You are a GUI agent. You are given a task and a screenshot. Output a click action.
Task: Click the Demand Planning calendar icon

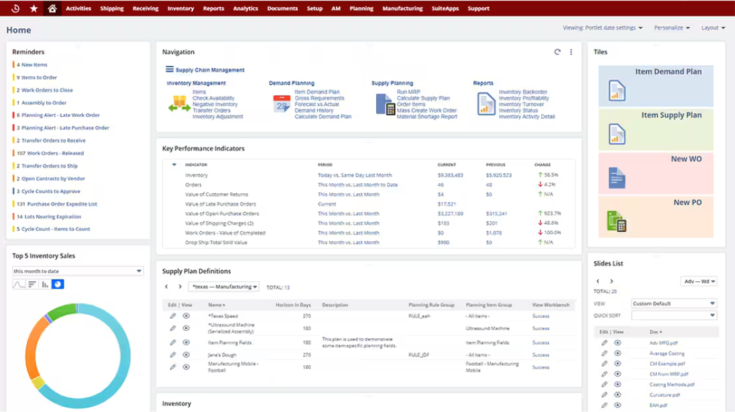click(x=282, y=104)
